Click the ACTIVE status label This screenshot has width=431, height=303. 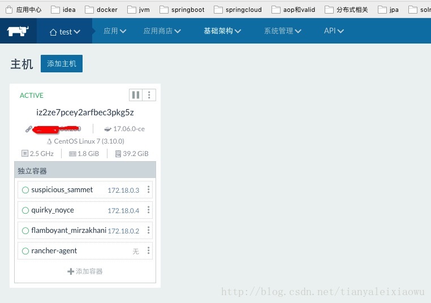(32, 96)
